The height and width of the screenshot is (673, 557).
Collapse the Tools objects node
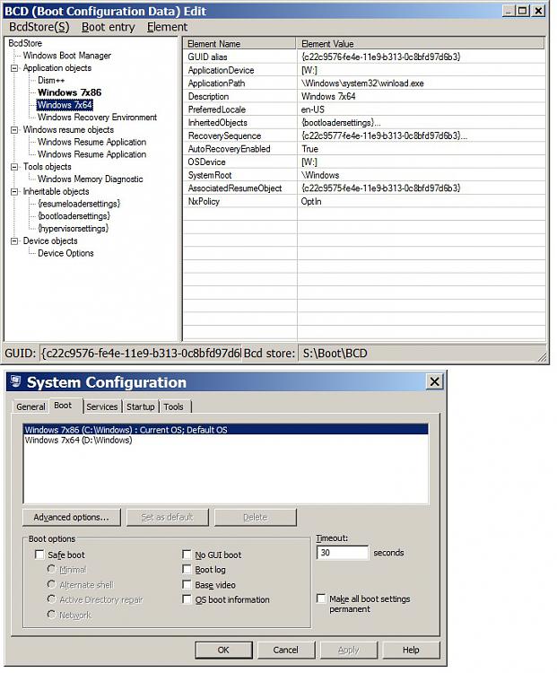pyautogui.click(x=14, y=167)
